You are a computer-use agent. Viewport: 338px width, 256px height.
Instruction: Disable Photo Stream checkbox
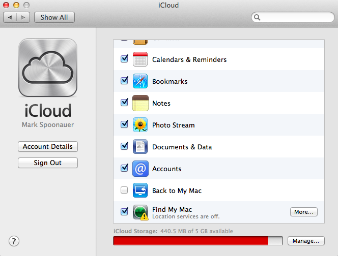point(124,124)
